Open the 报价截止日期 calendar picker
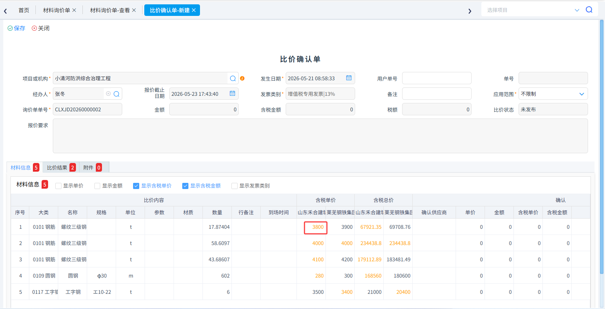The image size is (605, 309). 233,94
